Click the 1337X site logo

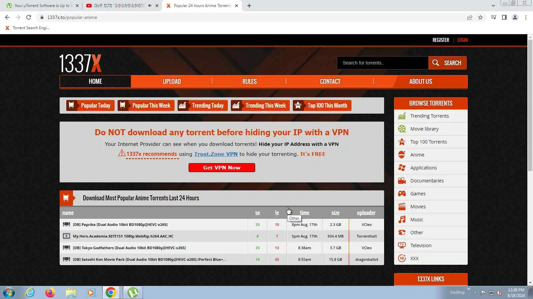tap(80, 63)
